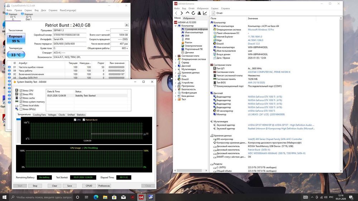Click the Clear button in stability test
The height and width of the screenshot is (201, 358).
(54, 186)
